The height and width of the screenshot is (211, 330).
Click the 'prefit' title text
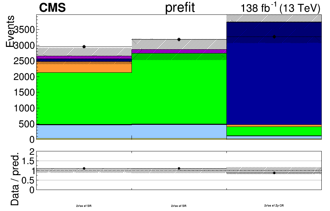pyautogui.click(x=180, y=8)
